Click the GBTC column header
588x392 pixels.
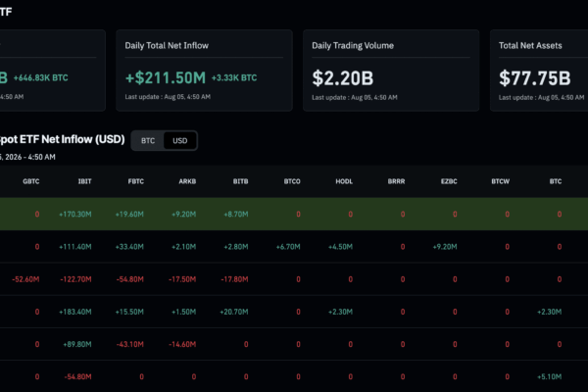[30, 181]
